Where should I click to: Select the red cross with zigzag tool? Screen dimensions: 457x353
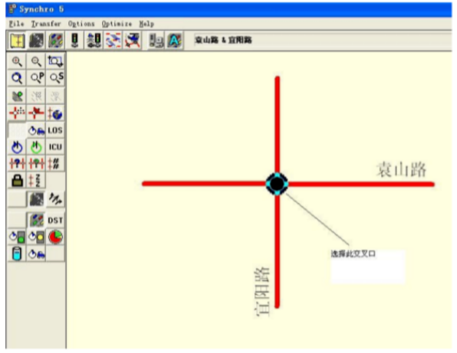click(x=36, y=113)
